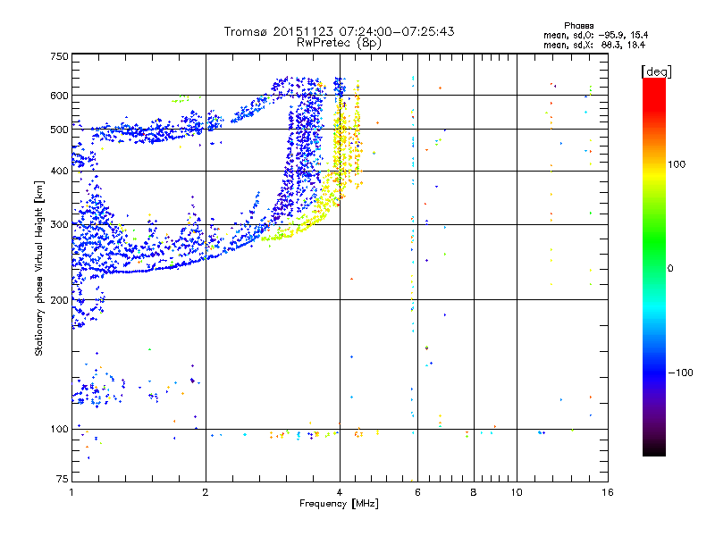This screenshot has width=715, height=536.
Task: Click the y-axis '750' tick label
Action: tap(59, 56)
